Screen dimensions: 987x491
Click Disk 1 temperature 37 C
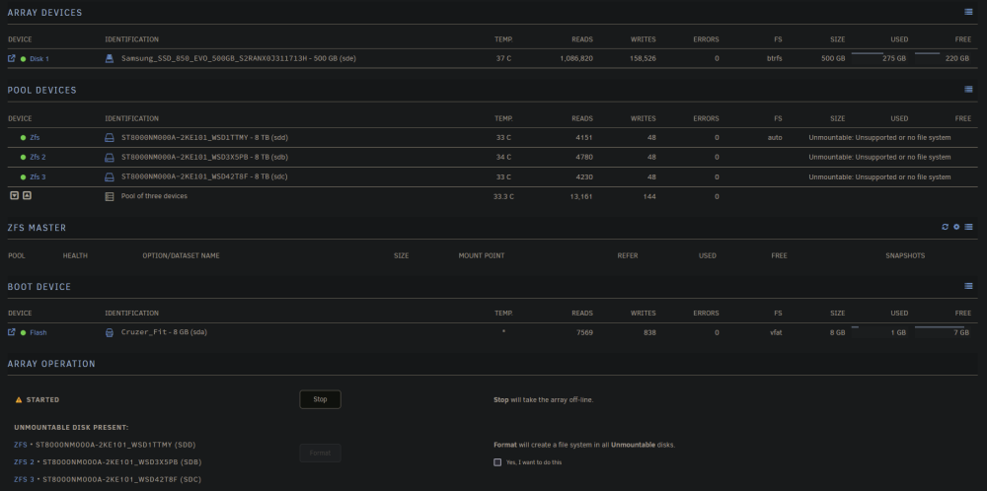tap(503, 58)
